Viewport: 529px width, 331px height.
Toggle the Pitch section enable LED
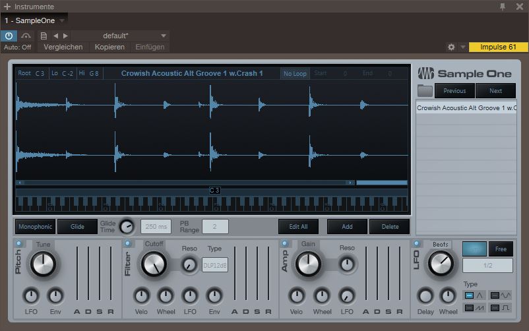(18, 243)
